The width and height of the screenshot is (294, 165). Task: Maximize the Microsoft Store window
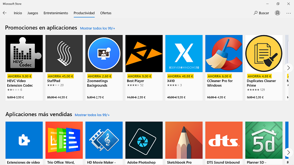[x=278, y=4]
